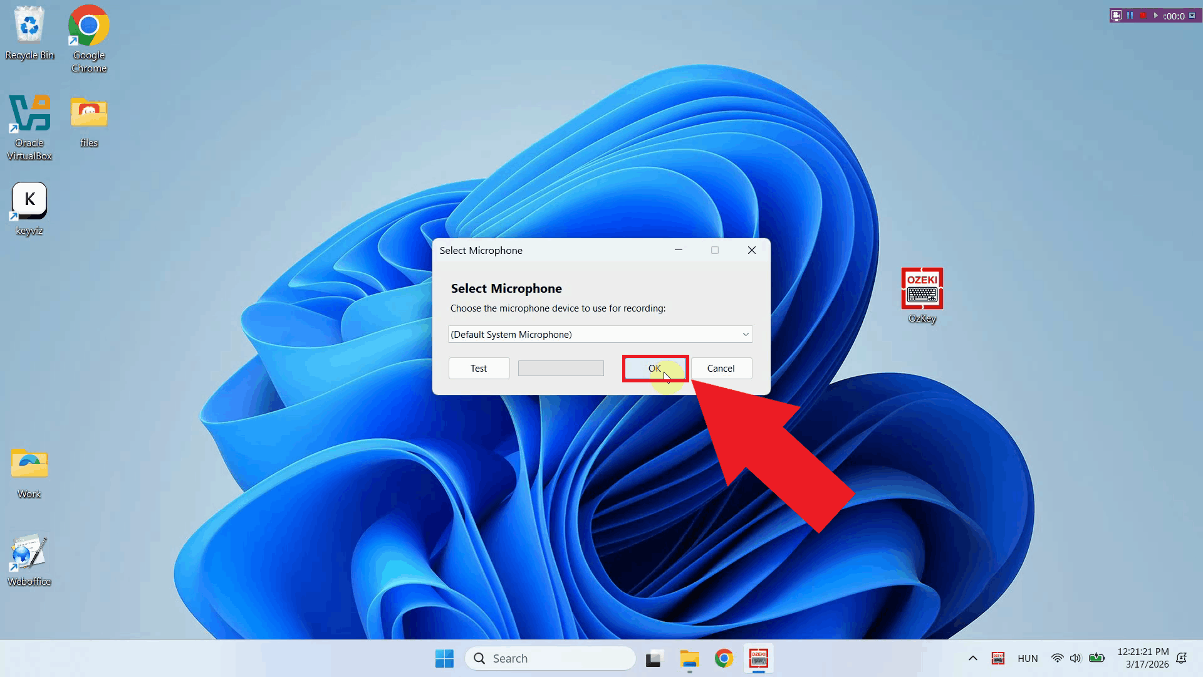Toggle the speaker volume icon
Image resolution: width=1203 pixels, height=677 pixels.
(1076, 658)
